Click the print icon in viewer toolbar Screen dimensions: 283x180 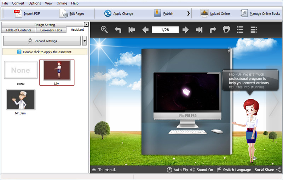226,30
